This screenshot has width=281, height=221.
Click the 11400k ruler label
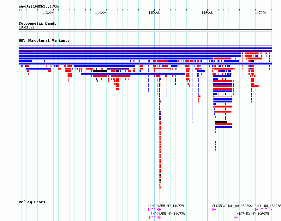click(x=101, y=13)
